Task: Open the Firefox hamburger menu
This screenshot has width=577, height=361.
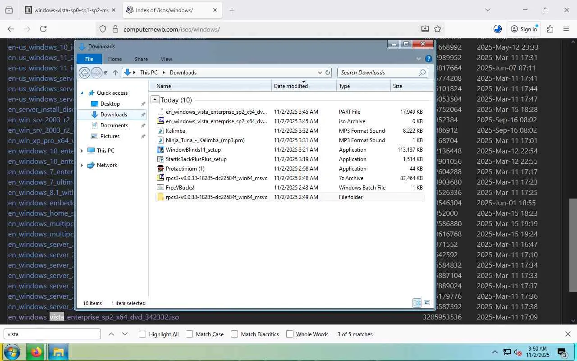Action: coord(566,29)
